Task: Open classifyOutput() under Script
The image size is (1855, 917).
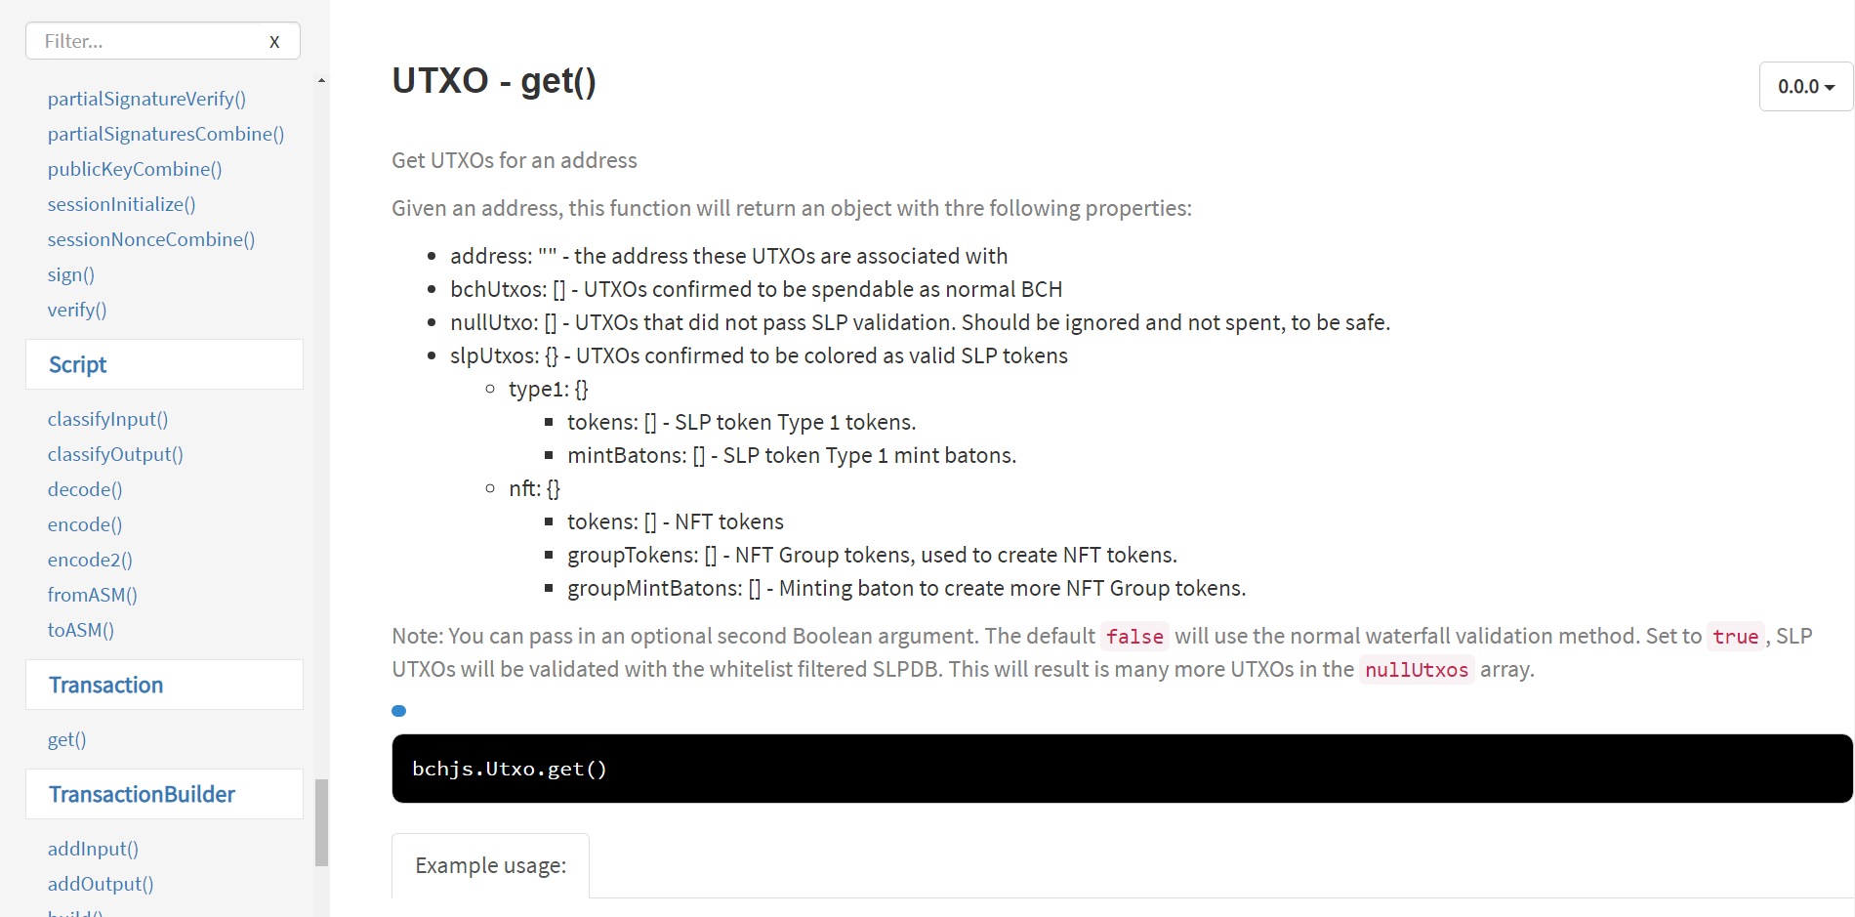Action: 115,454
